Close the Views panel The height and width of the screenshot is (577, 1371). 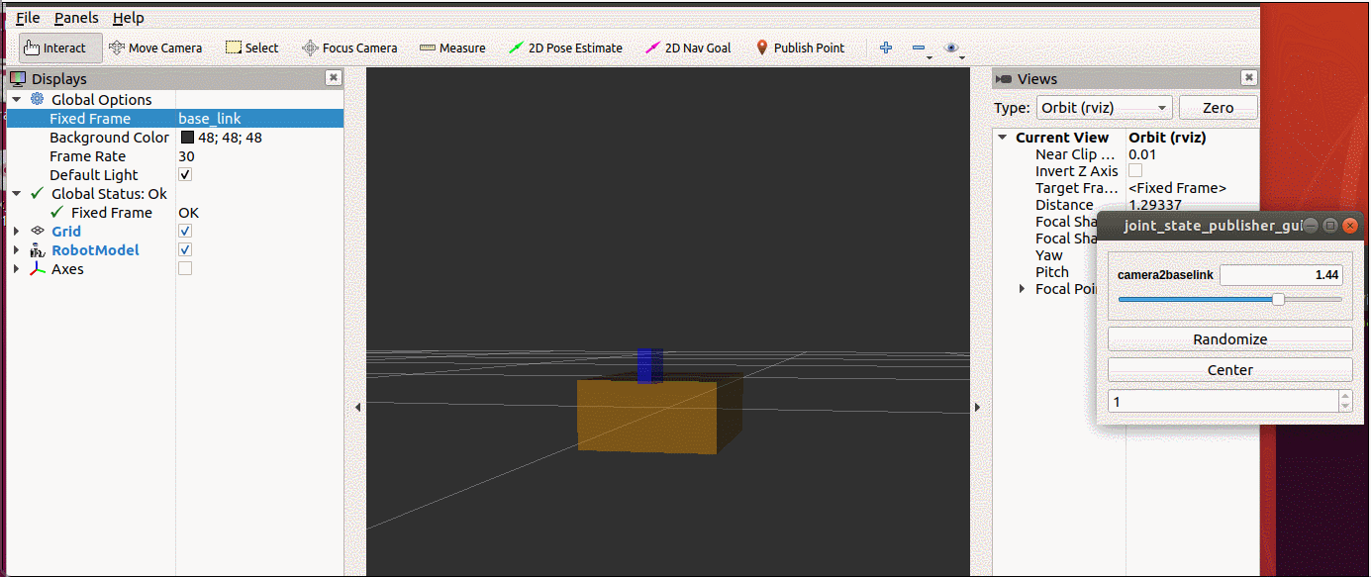(1249, 78)
